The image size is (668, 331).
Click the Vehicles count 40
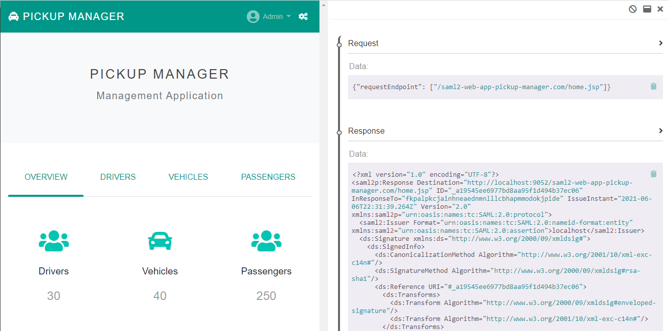160,296
